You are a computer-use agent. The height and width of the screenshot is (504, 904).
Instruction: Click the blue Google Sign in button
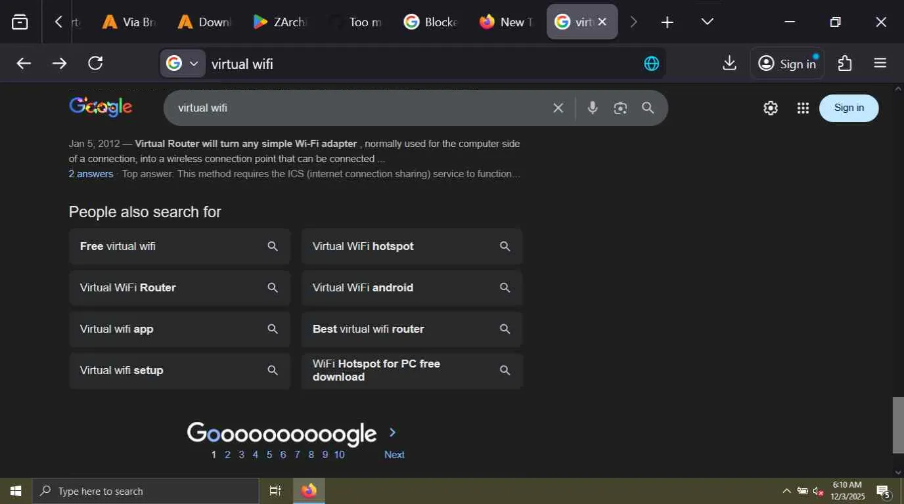pos(849,108)
